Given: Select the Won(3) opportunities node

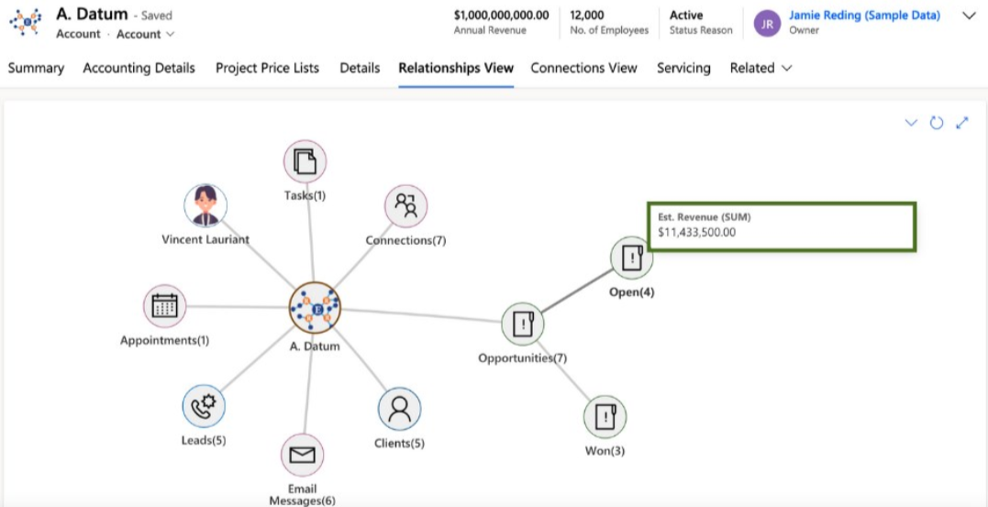Looking at the screenshot, I should click(605, 417).
